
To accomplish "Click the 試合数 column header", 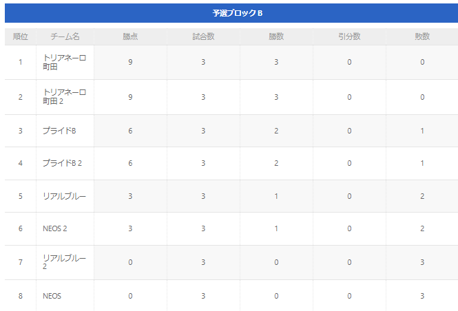I will 203,36.
